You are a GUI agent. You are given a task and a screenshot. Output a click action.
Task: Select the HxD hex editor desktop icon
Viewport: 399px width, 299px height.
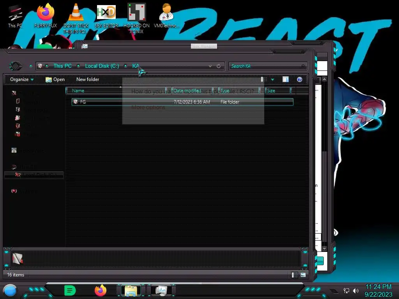point(106,16)
